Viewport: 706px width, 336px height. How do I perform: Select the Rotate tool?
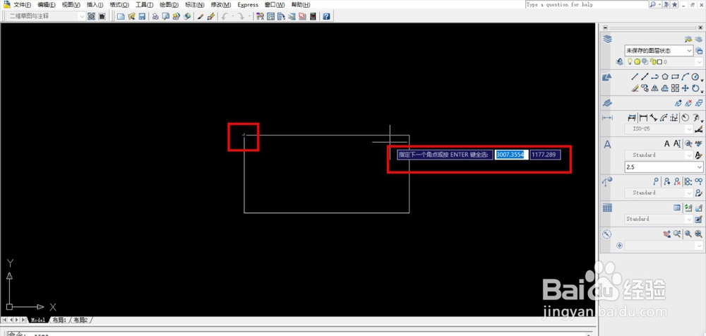pyautogui.click(x=695, y=88)
